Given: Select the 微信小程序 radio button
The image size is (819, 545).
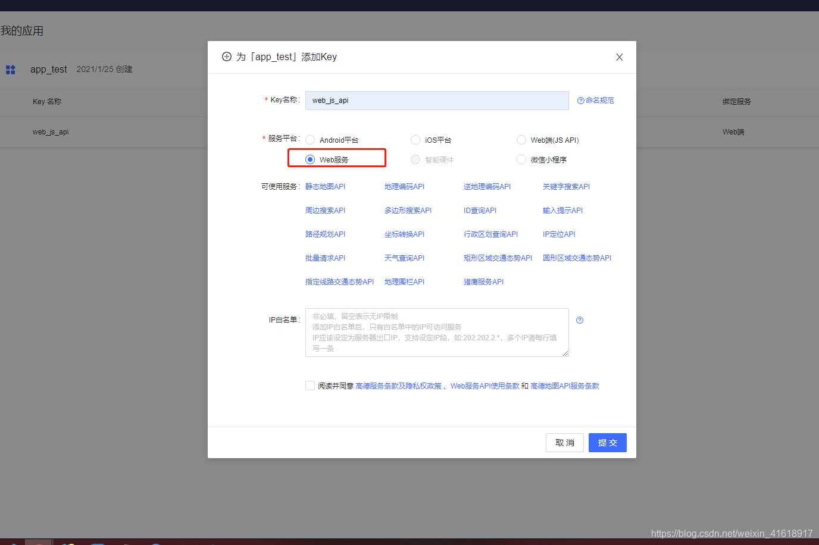Looking at the screenshot, I should (521, 159).
